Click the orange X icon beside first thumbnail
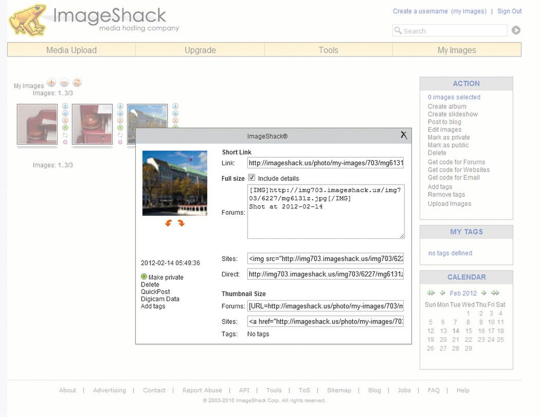 coord(65,120)
